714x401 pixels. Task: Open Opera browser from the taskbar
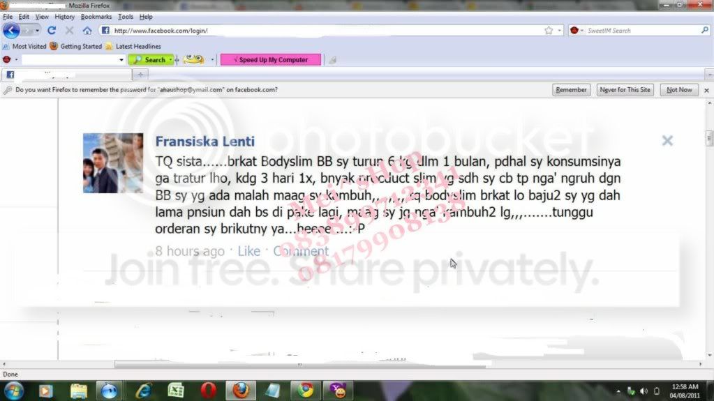[208, 391]
